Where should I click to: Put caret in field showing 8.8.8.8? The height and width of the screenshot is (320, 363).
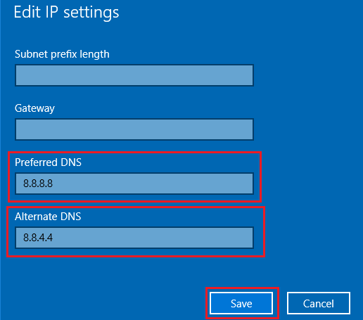tap(134, 184)
